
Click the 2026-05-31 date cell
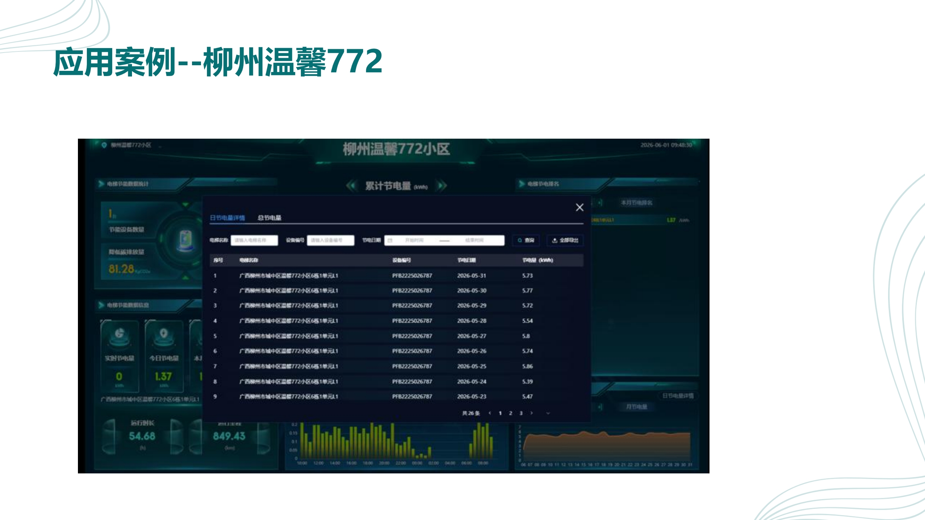pyautogui.click(x=472, y=275)
